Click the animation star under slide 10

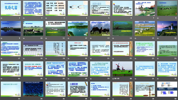point(24,38)
